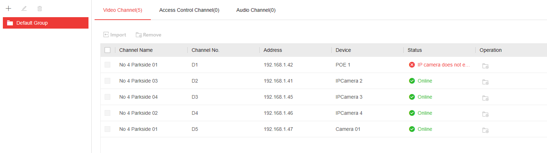This screenshot has width=547, height=153.
Task: Click remove icon for IPCamera 3 row
Action: [x=485, y=98]
